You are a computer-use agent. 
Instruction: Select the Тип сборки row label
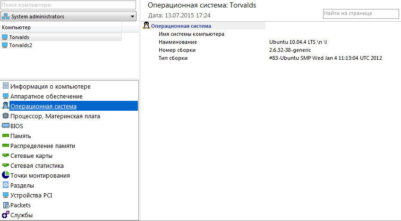coord(173,58)
